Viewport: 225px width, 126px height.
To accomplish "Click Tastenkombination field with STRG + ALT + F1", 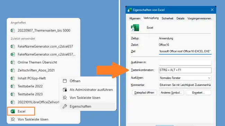I will pos(185,70).
